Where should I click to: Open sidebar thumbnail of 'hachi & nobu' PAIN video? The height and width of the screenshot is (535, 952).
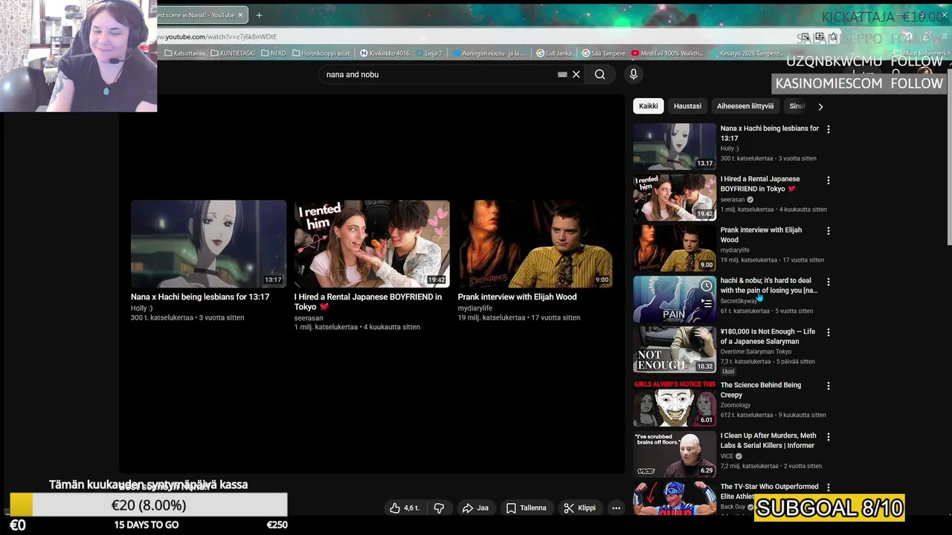[675, 299]
